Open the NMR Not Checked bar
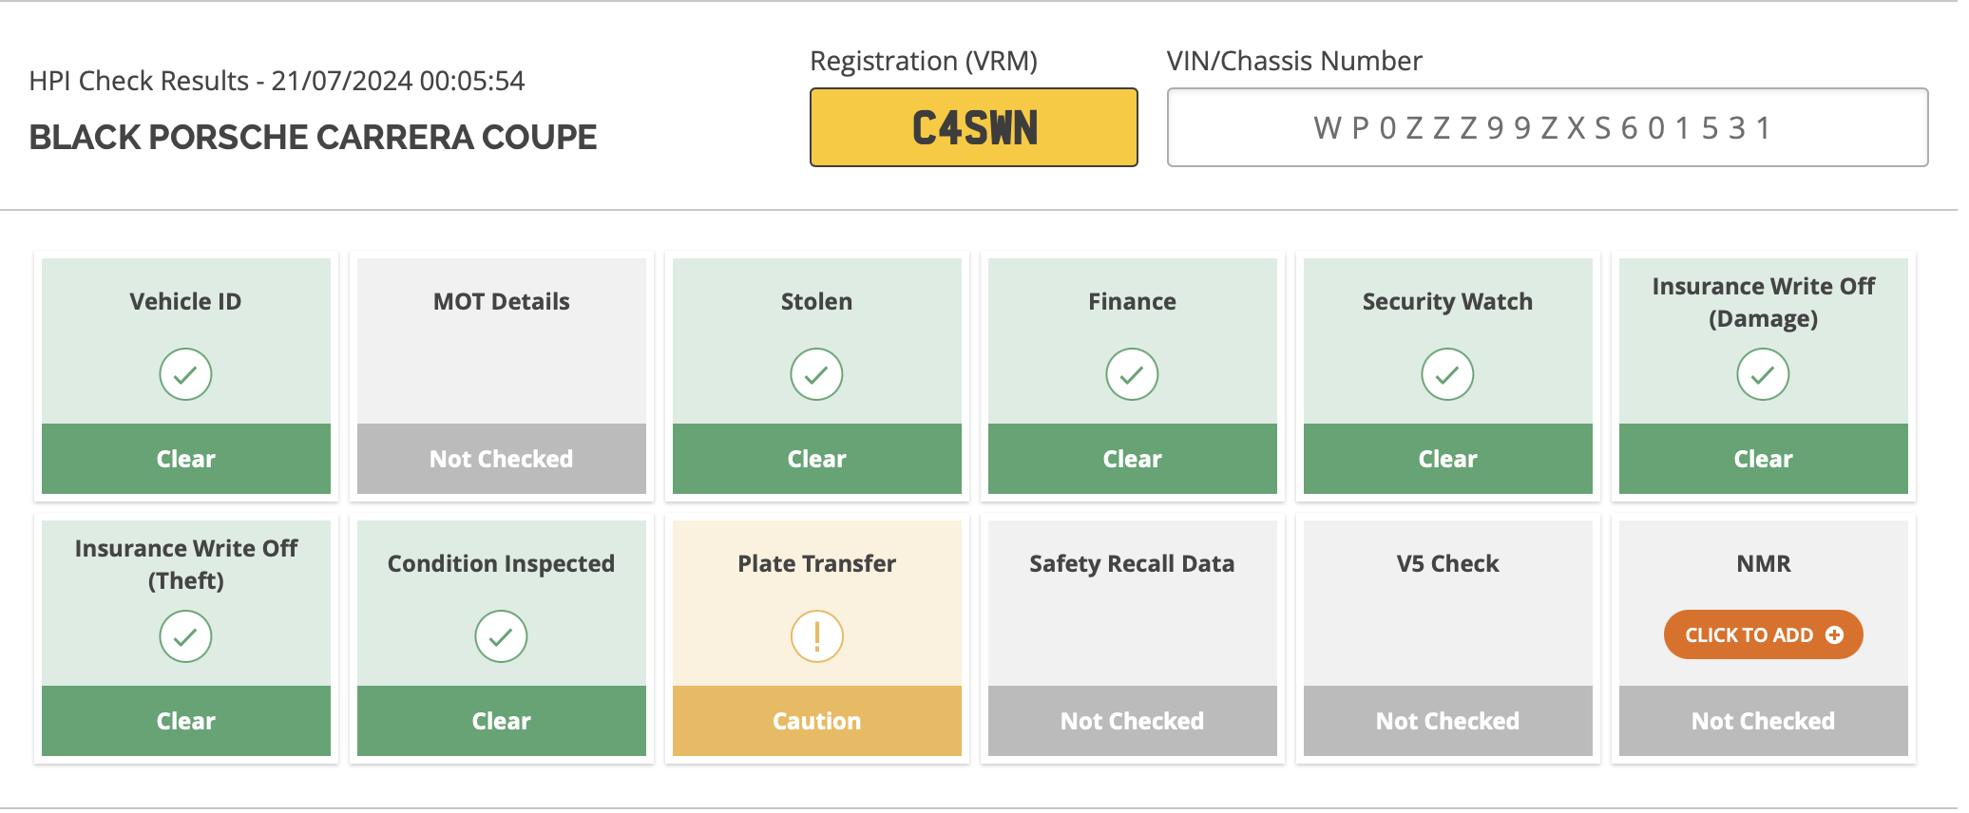 coord(1764,721)
